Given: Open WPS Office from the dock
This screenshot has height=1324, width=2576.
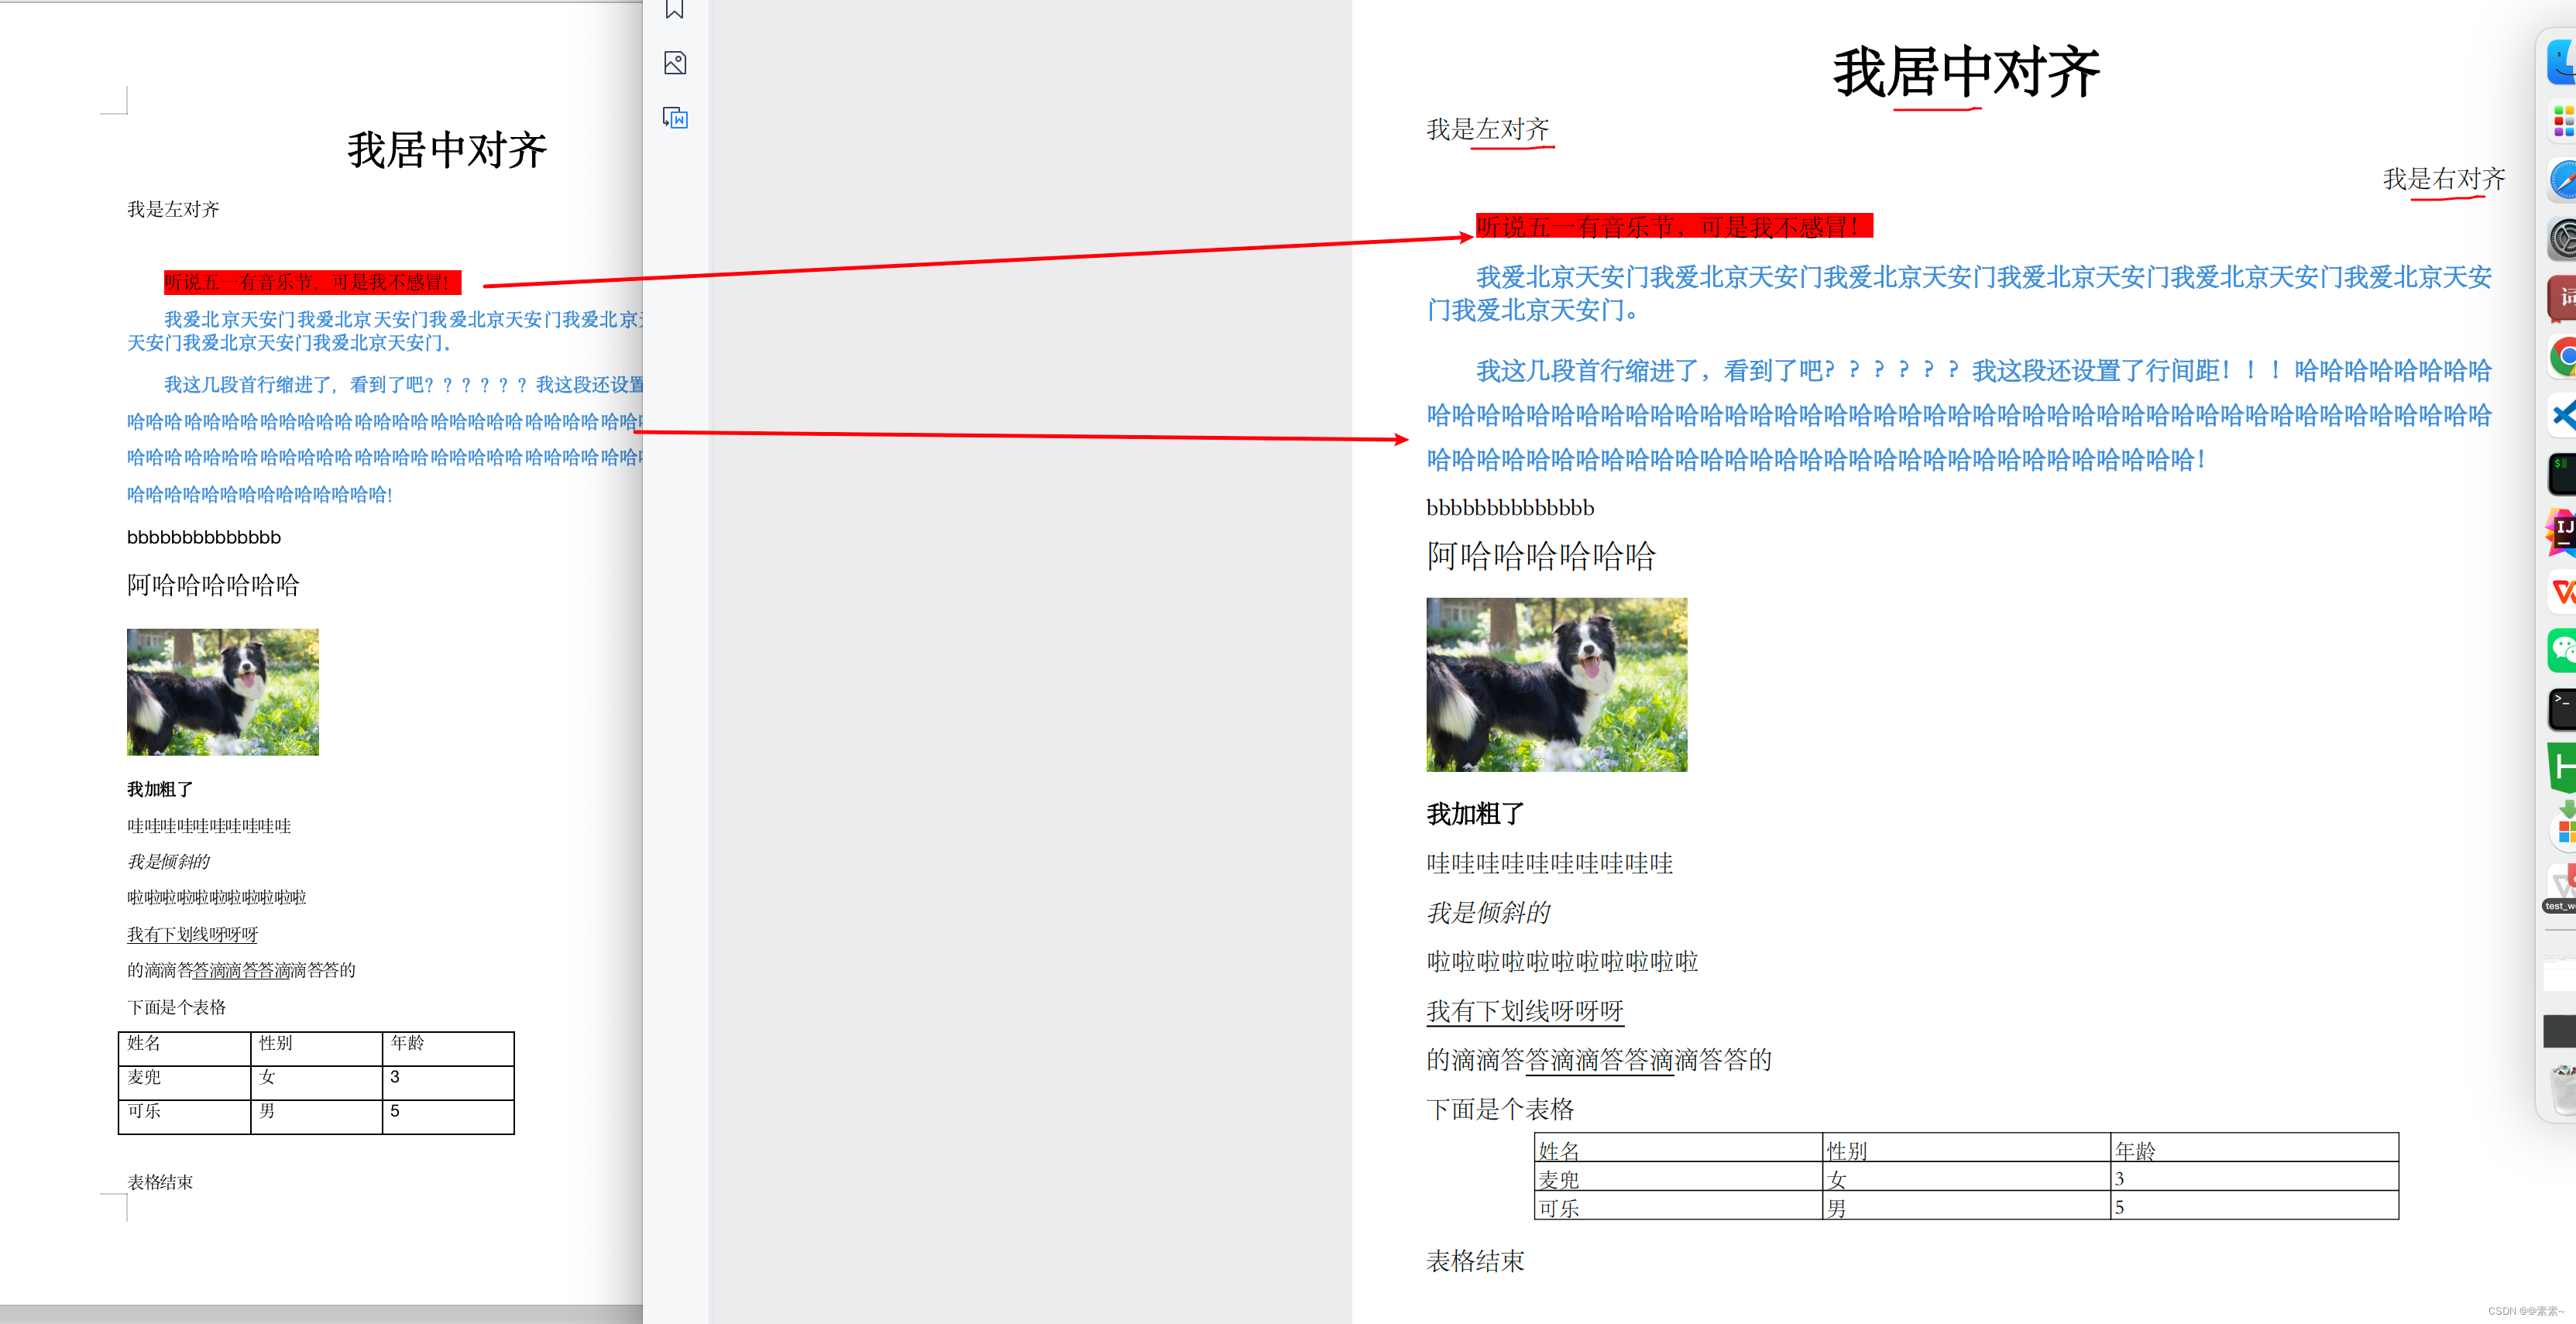Looking at the screenshot, I should click(2562, 591).
